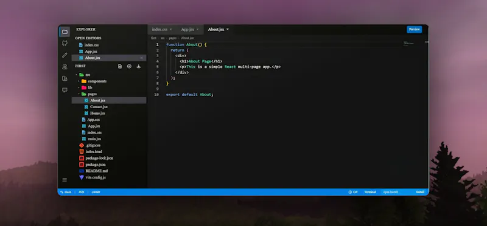
Task: Collapse the FIRST project section
Action: (80, 66)
